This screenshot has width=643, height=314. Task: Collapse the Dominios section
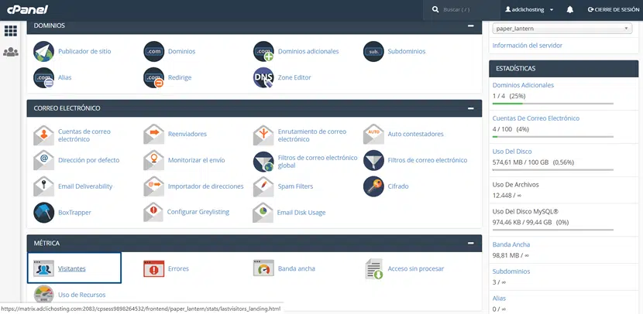[x=470, y=26]
